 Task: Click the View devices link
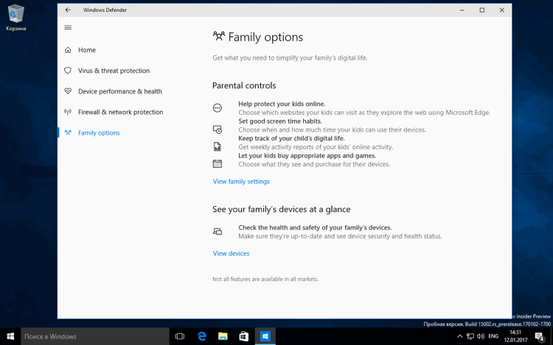tap(231, 254)
